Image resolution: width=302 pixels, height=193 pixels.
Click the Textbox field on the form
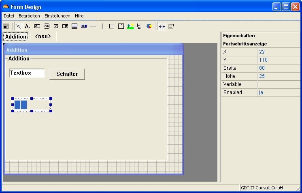[x=27, y=73]
